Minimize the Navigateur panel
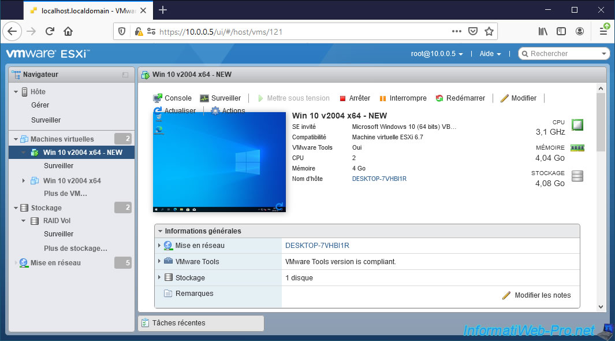 pyautogui.click(x=125, y=75)
